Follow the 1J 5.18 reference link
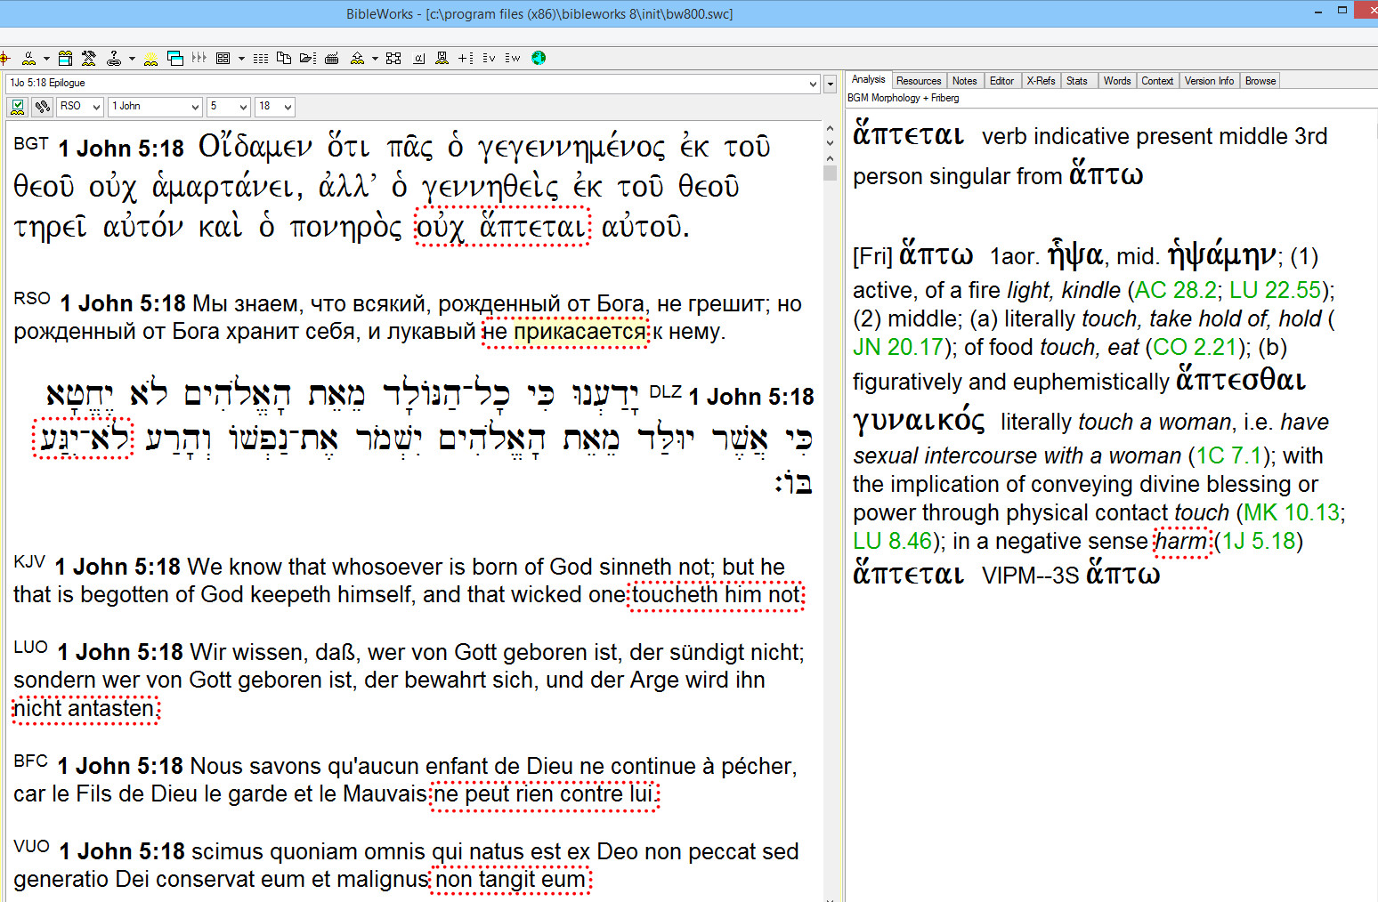 tap(1258, 541)
